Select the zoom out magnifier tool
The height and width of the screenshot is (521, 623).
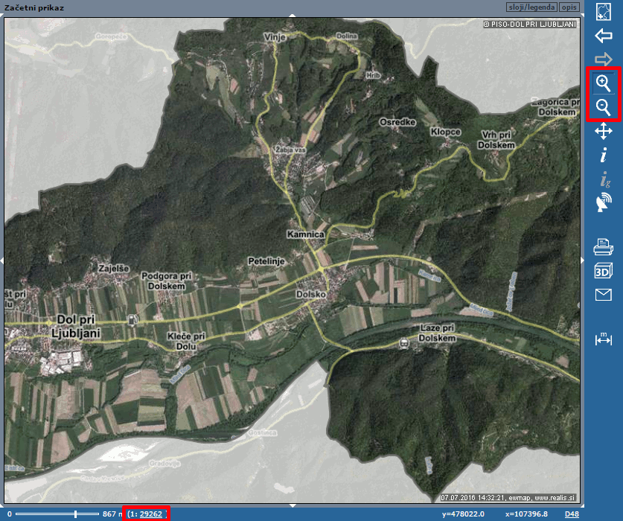603,107
